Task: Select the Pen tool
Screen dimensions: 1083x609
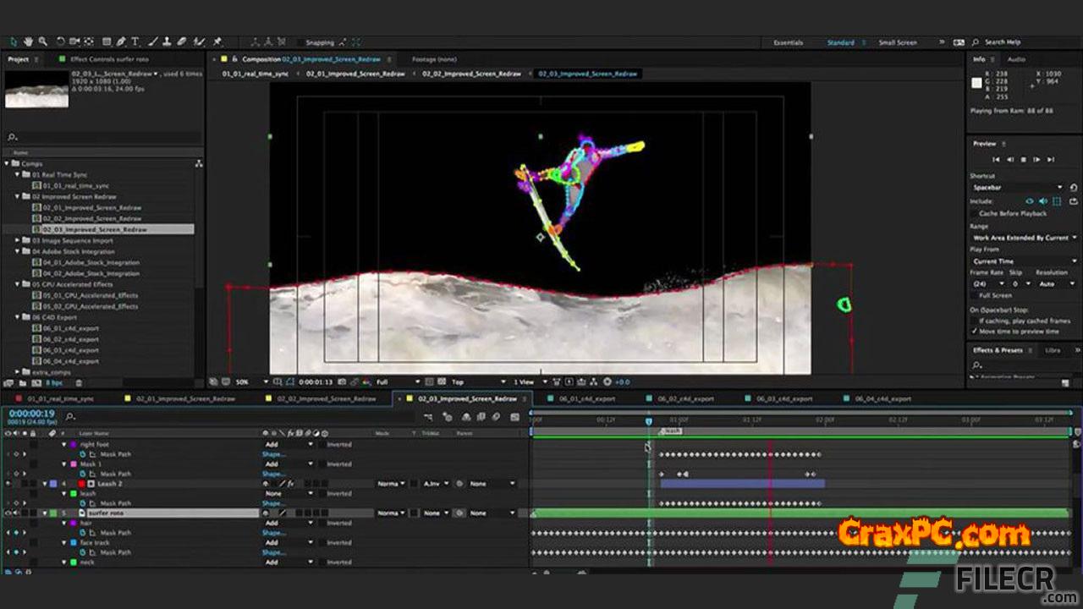Action: [121, 41]
